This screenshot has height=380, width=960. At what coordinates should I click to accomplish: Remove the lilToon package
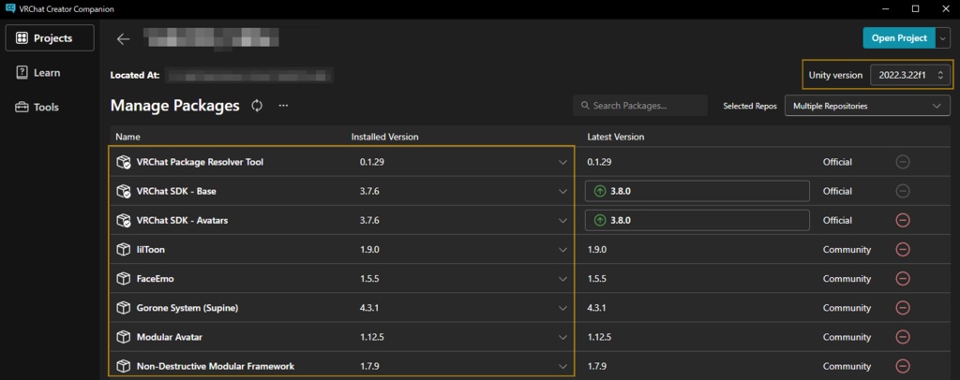pyautogui.click(x=903, y=249)
